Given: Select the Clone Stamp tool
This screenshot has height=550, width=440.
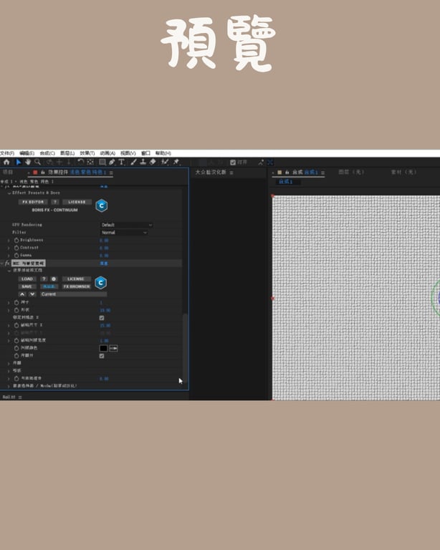Looking at the screenshot, I should (143, 162).
